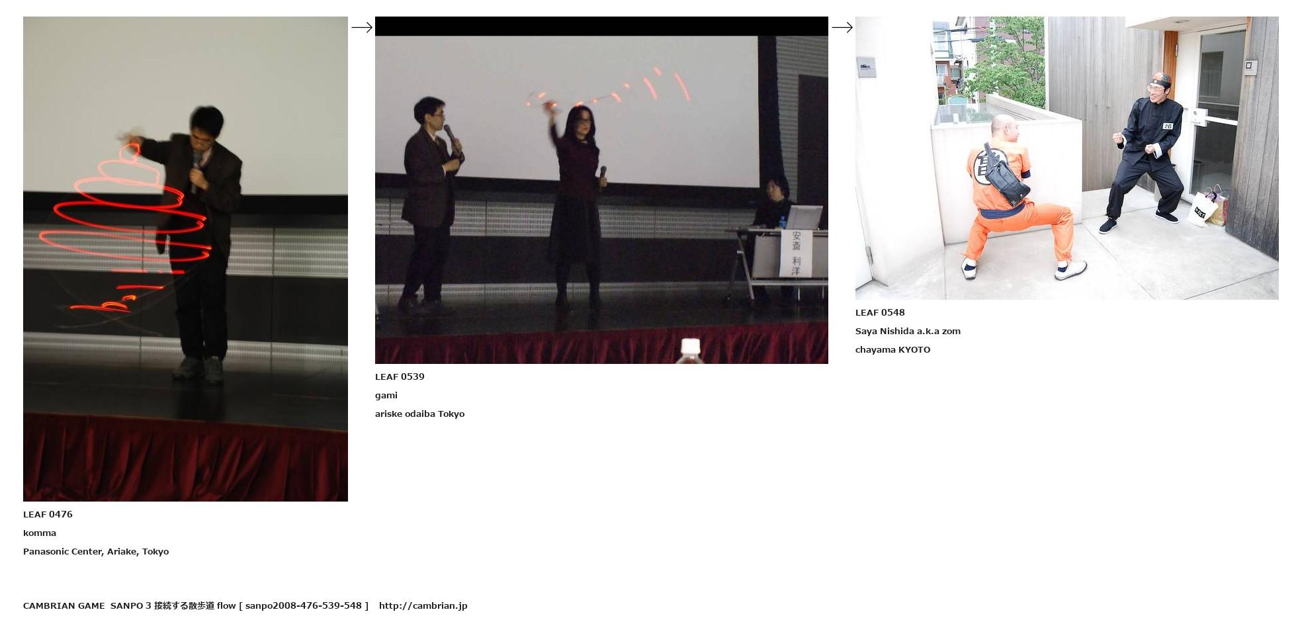Screen dimensions: 1302x622
Task: Click the arrow before the Kyoto photo
Action: click(x=842, y=27)
